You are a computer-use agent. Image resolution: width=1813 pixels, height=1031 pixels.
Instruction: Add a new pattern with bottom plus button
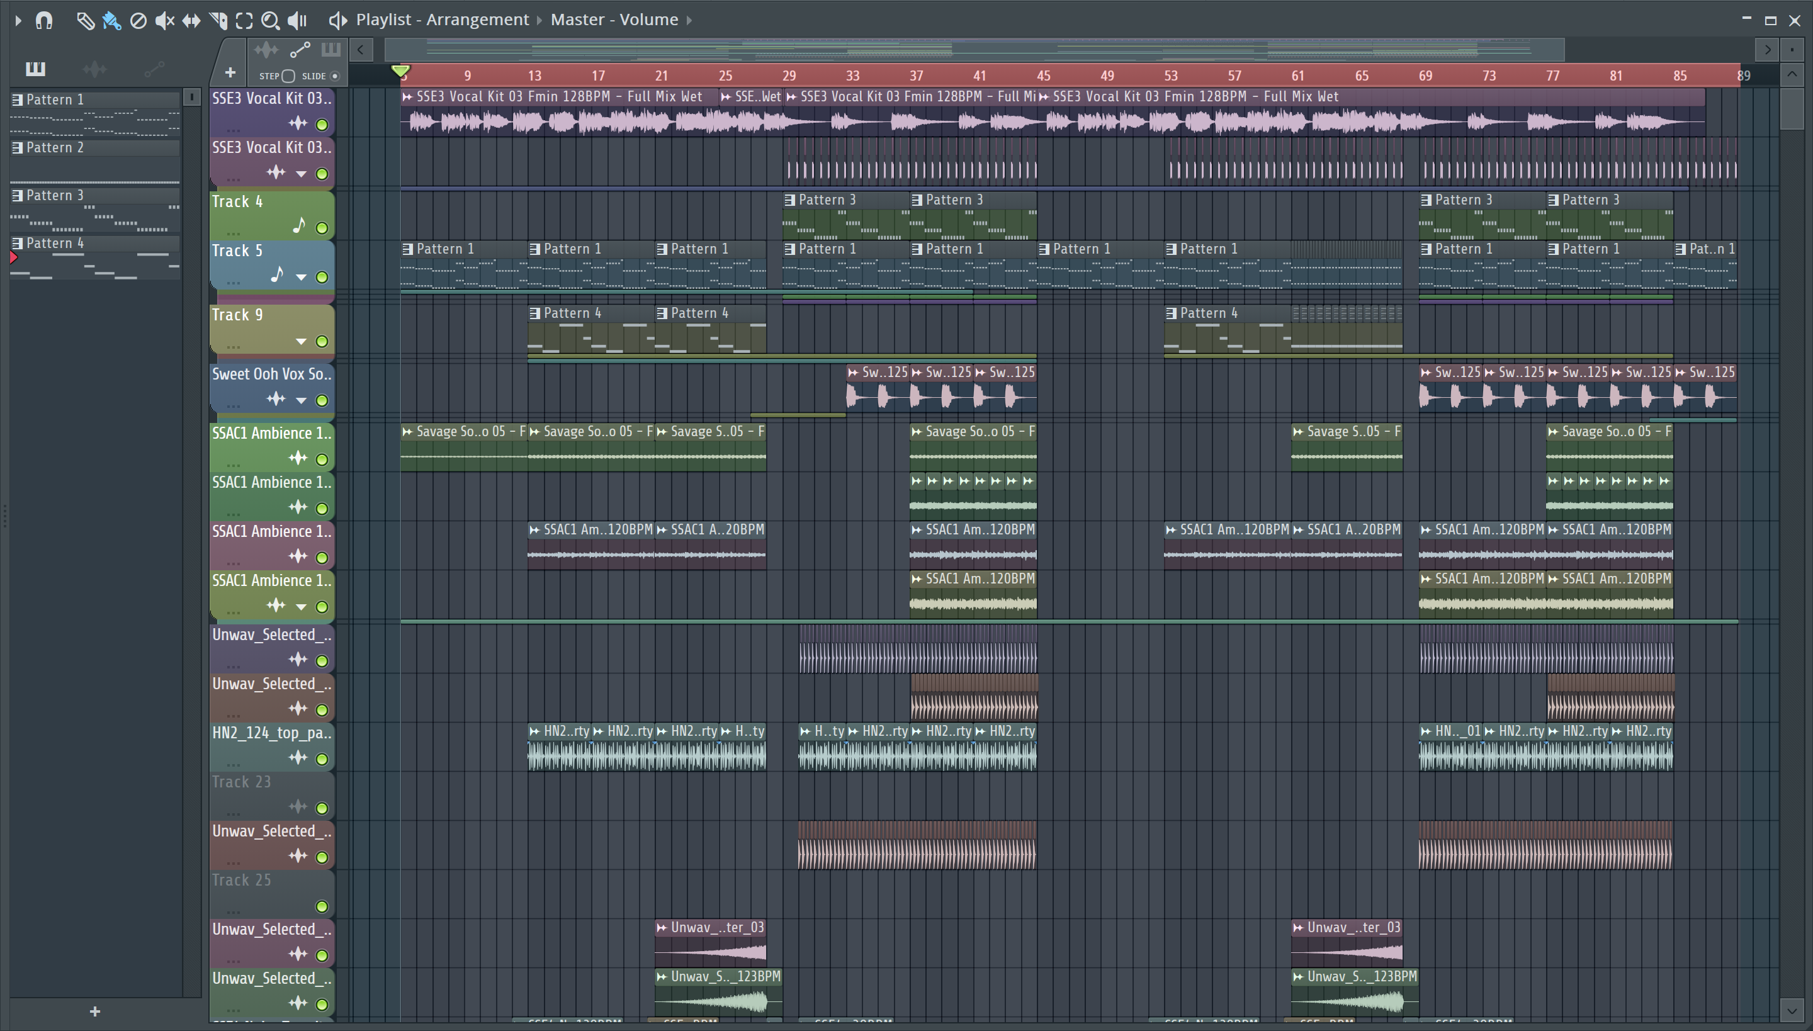[95, 1011]
